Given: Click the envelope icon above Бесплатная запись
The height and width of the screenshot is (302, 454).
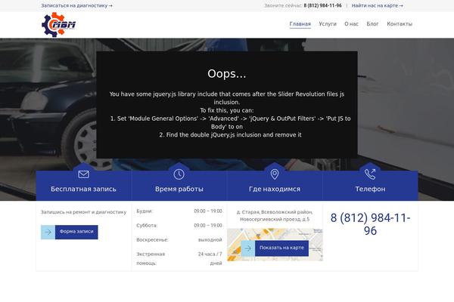Looking at the screenshot, I should click(83, 174).
